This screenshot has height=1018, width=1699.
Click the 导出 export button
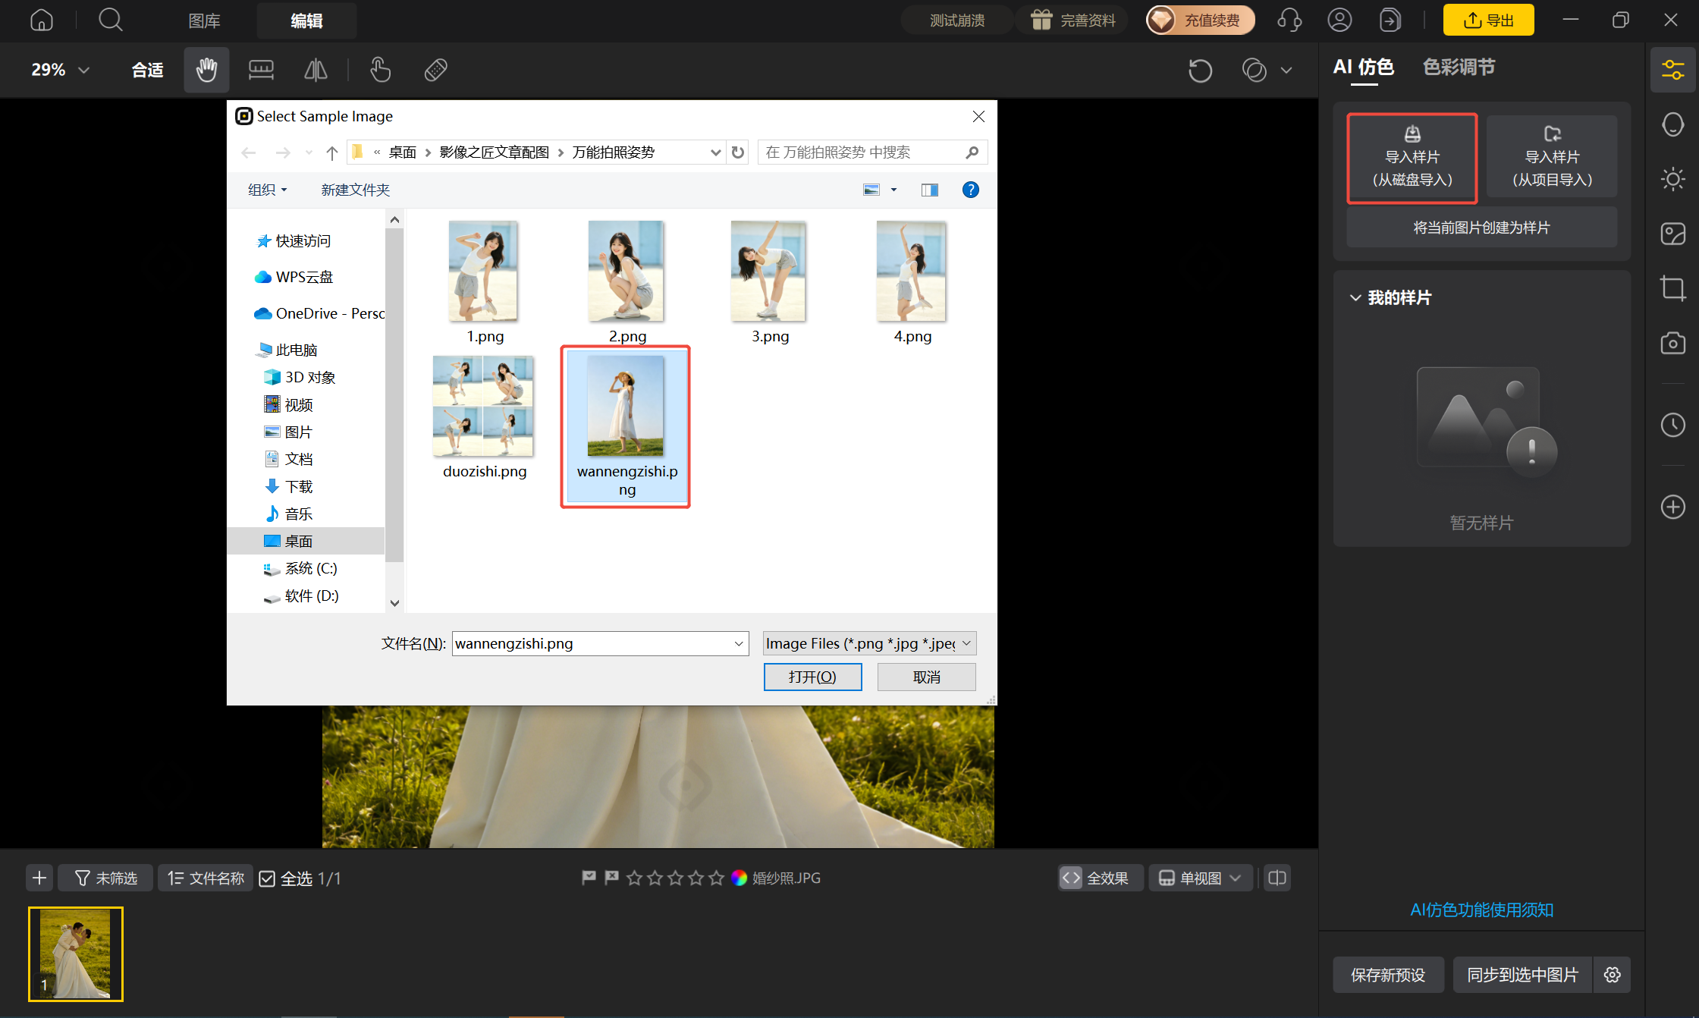1488,20
